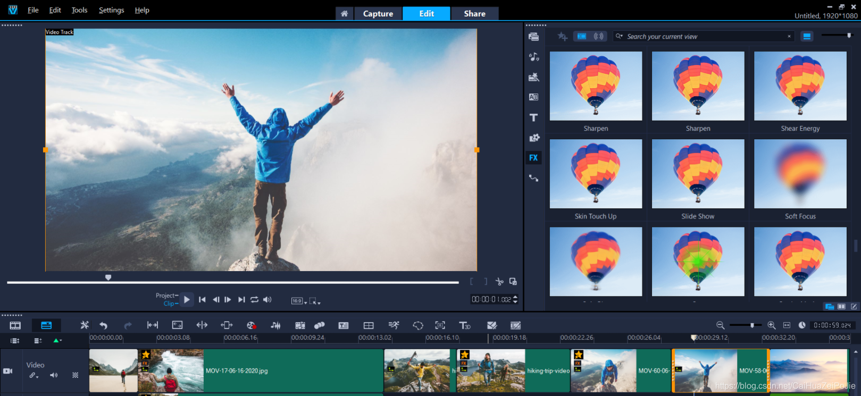Open the Media library panel
Image resolution: width=861 pixels, height=396 pixels.
coord(533,37)
